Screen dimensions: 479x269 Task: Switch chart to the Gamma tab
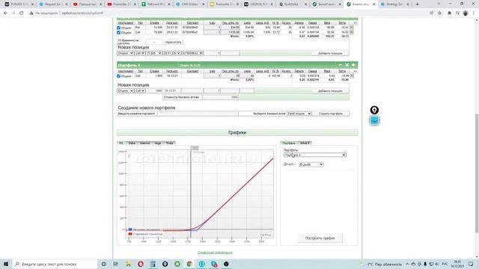tap(144, 143)
